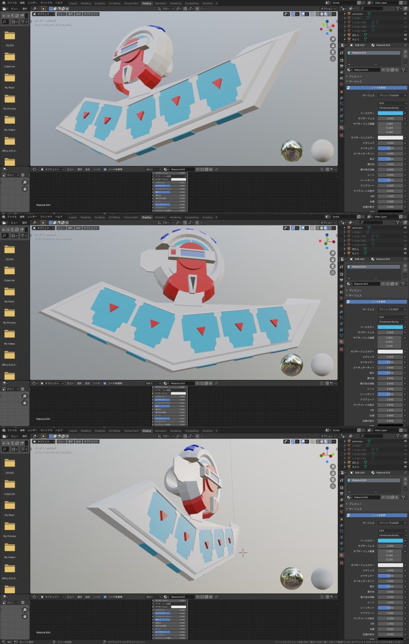The width and height of the screenshot is (409, 644).
Task: Click the viewport zoom magnifier icon in middle screenshot
Action: click(x=333, y=253)
